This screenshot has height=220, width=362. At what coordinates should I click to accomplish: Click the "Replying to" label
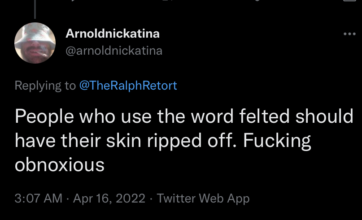click(x=45, y=86)
